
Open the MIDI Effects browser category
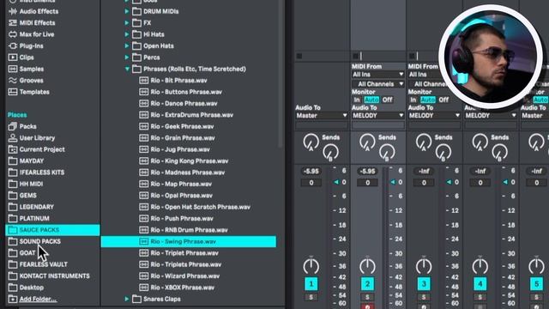32,23
